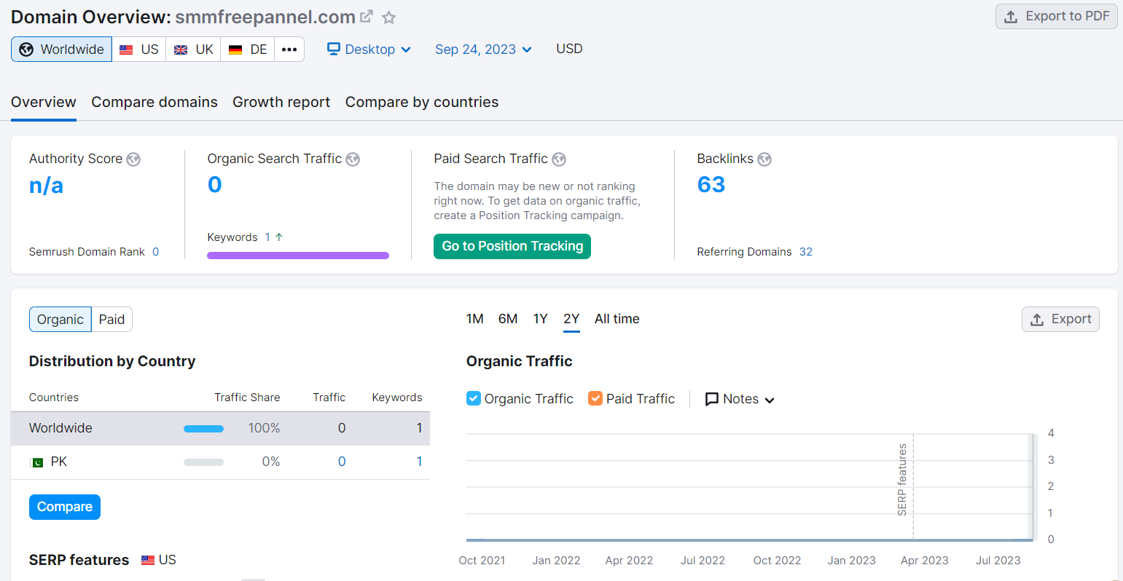
Task: Uncheck the Organic Traffic checkbox
Action: tap(474, 398)
